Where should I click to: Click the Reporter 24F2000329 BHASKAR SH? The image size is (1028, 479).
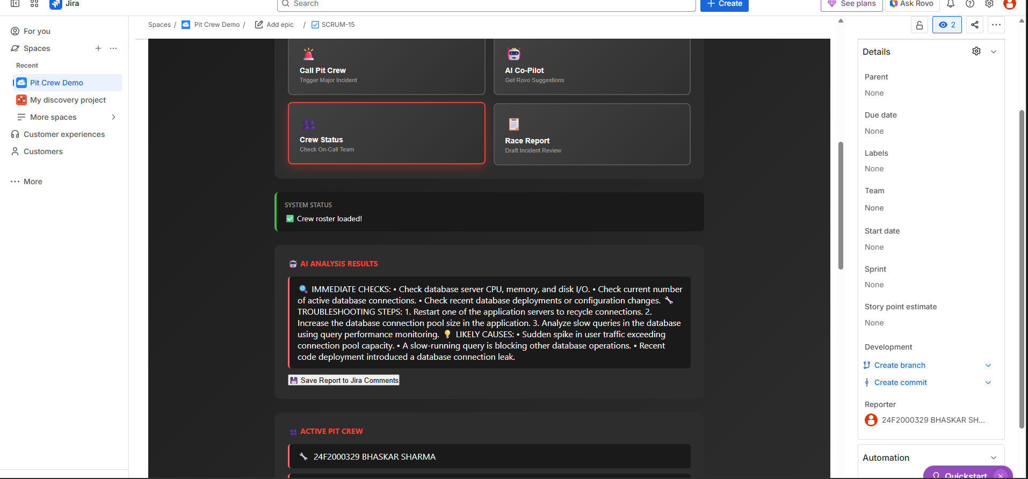925,420
